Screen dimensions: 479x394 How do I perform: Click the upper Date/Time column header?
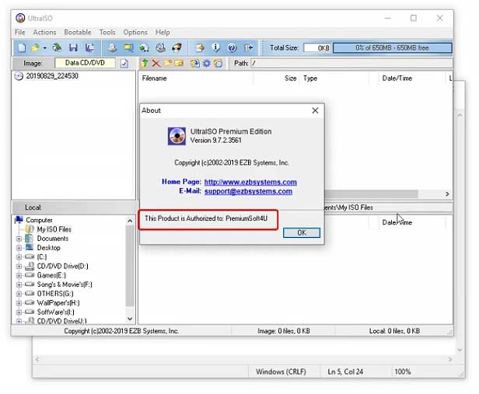(397, 78)
